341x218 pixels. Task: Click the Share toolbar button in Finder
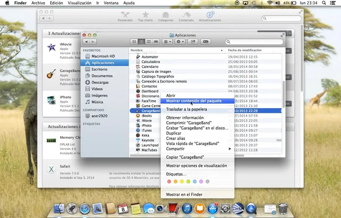point(193,42)
